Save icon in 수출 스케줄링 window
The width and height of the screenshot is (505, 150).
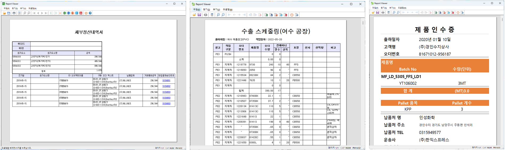pyautogui.click(x=199, y=15)
